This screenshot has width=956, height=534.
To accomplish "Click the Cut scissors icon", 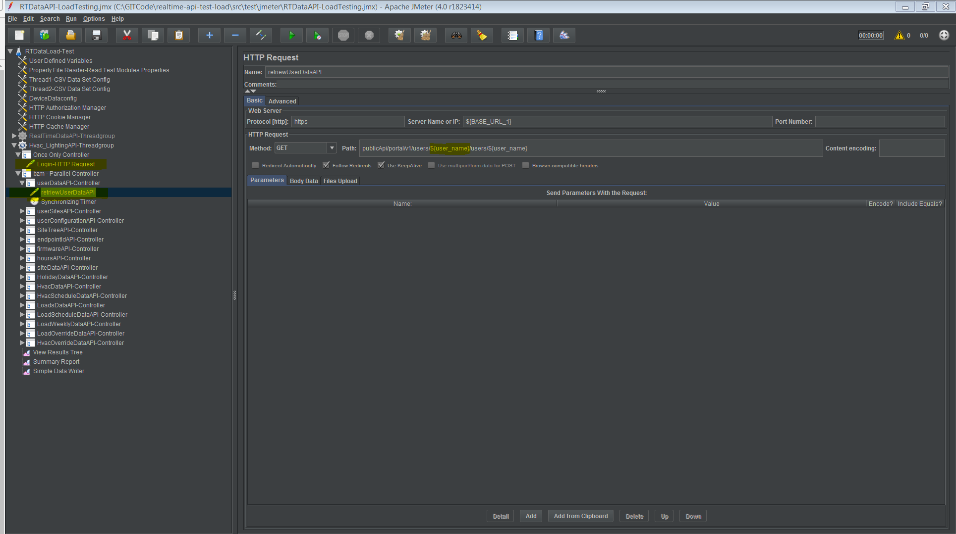I will pos(127,35).
